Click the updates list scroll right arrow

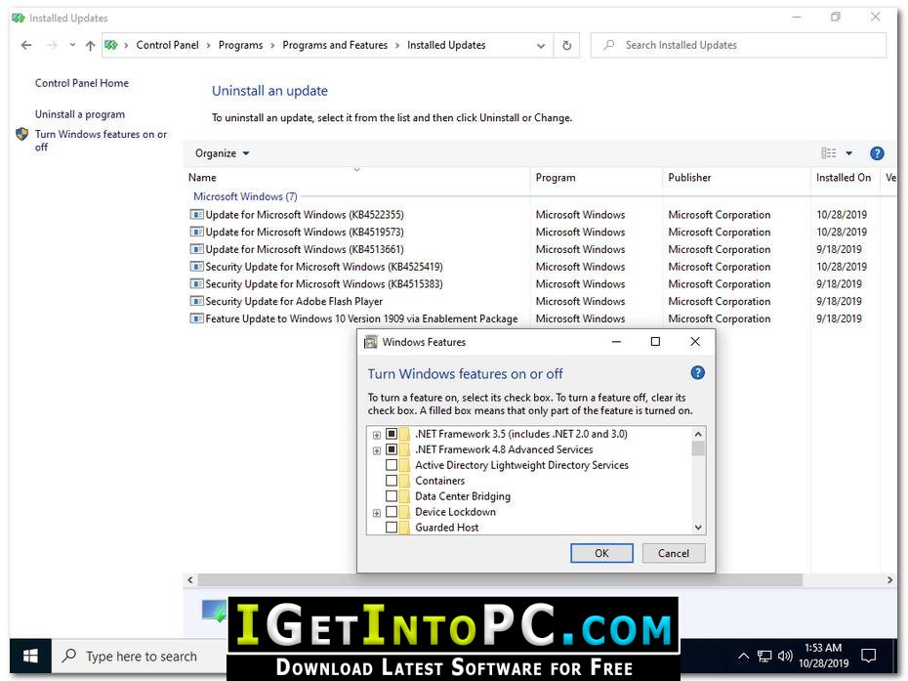click(890, 579)
